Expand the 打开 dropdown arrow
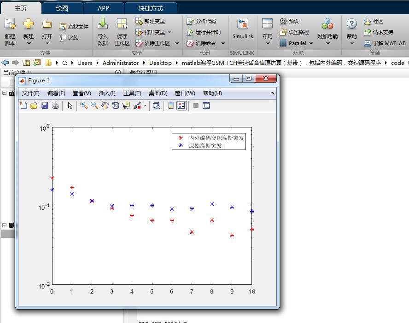This screenshot has height=323, width=409. [47, 43]
